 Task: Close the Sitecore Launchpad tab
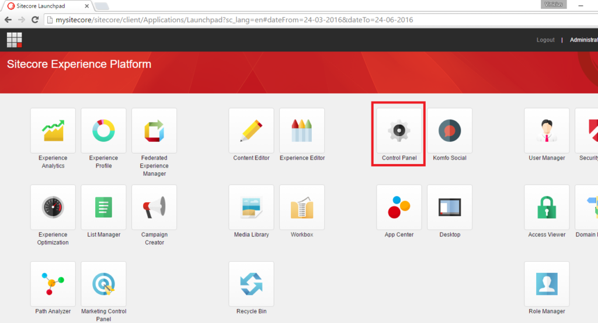86,6
